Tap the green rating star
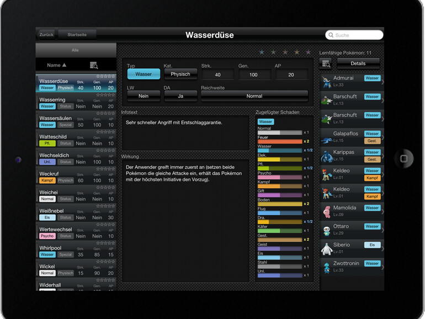The image size is (425, 319). (x=273, y=52)
